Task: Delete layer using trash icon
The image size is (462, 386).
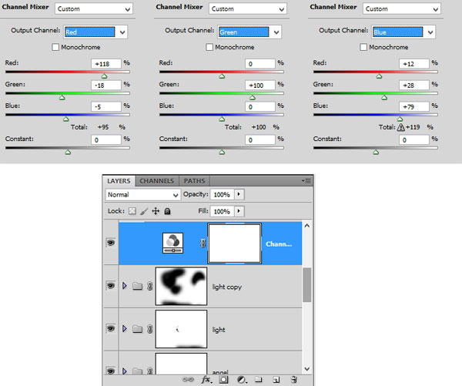Action: tap(294, 379)
